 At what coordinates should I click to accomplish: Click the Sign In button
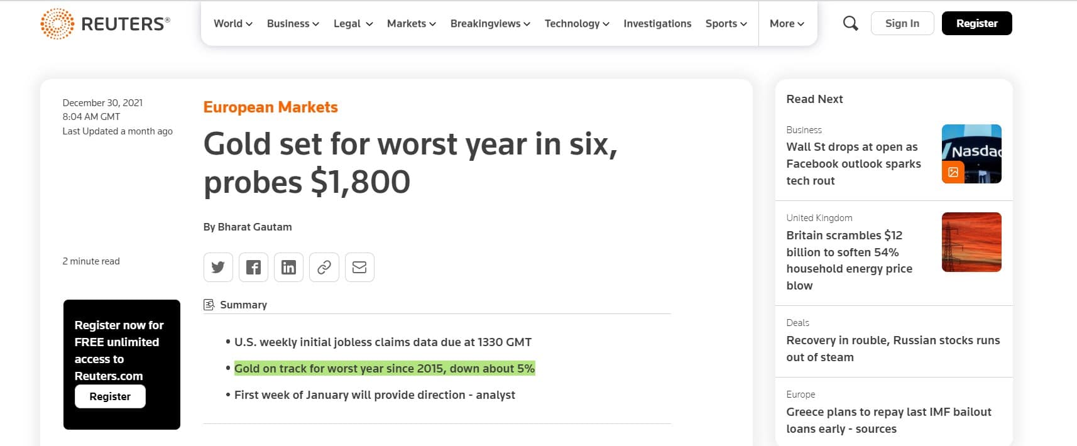tap(902, 24)
